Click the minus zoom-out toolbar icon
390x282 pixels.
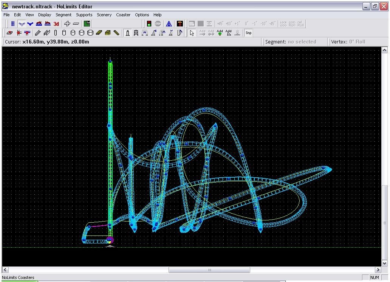pyautogui.click(x=76, y=24)
